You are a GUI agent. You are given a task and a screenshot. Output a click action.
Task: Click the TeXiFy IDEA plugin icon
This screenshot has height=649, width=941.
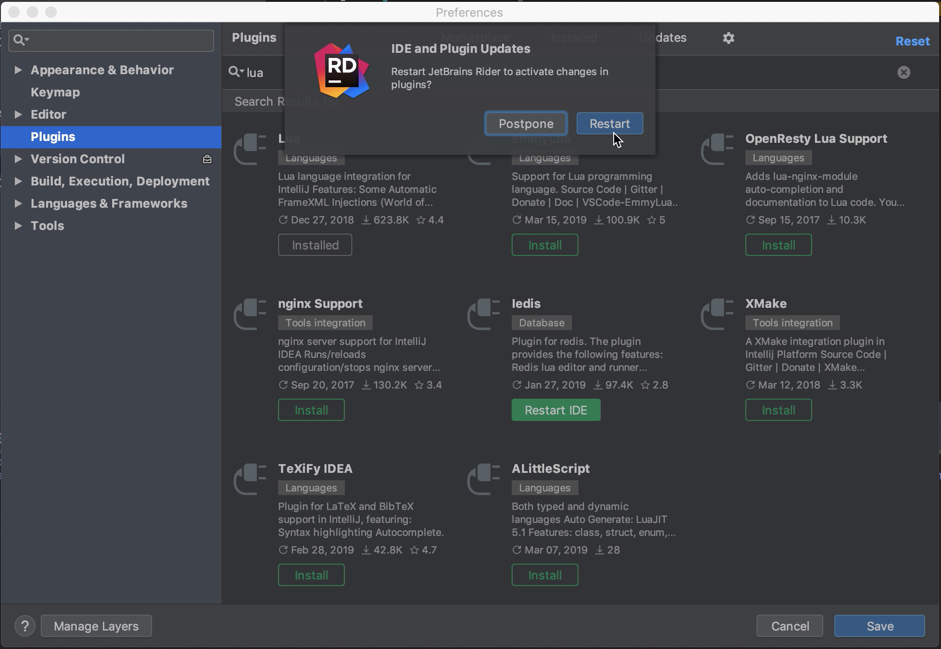250,479
